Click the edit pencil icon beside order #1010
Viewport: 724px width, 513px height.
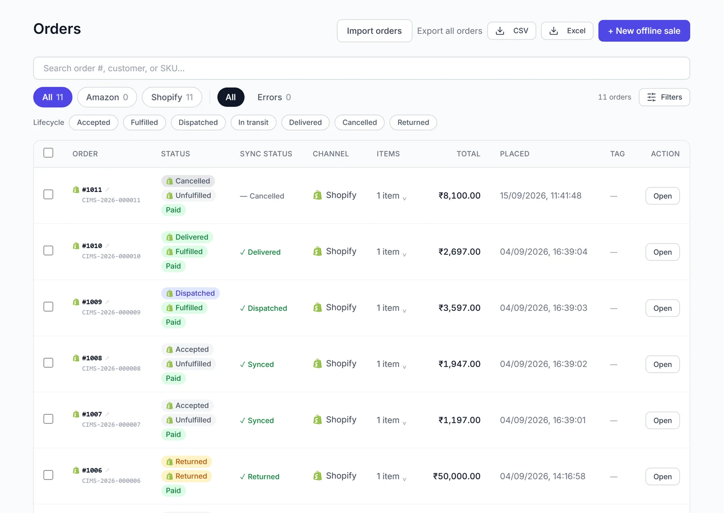click(107, 246)
